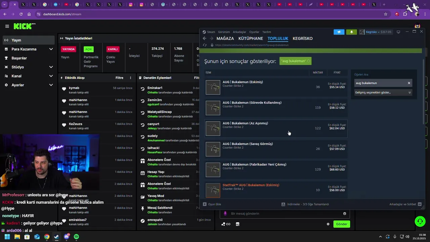Open Etkinlik Akışı Filtre option
This screenshot has height=242, width=430.
[119, 78]
